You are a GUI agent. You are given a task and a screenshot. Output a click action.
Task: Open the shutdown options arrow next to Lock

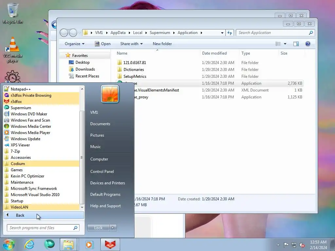(x=113, y=228)
